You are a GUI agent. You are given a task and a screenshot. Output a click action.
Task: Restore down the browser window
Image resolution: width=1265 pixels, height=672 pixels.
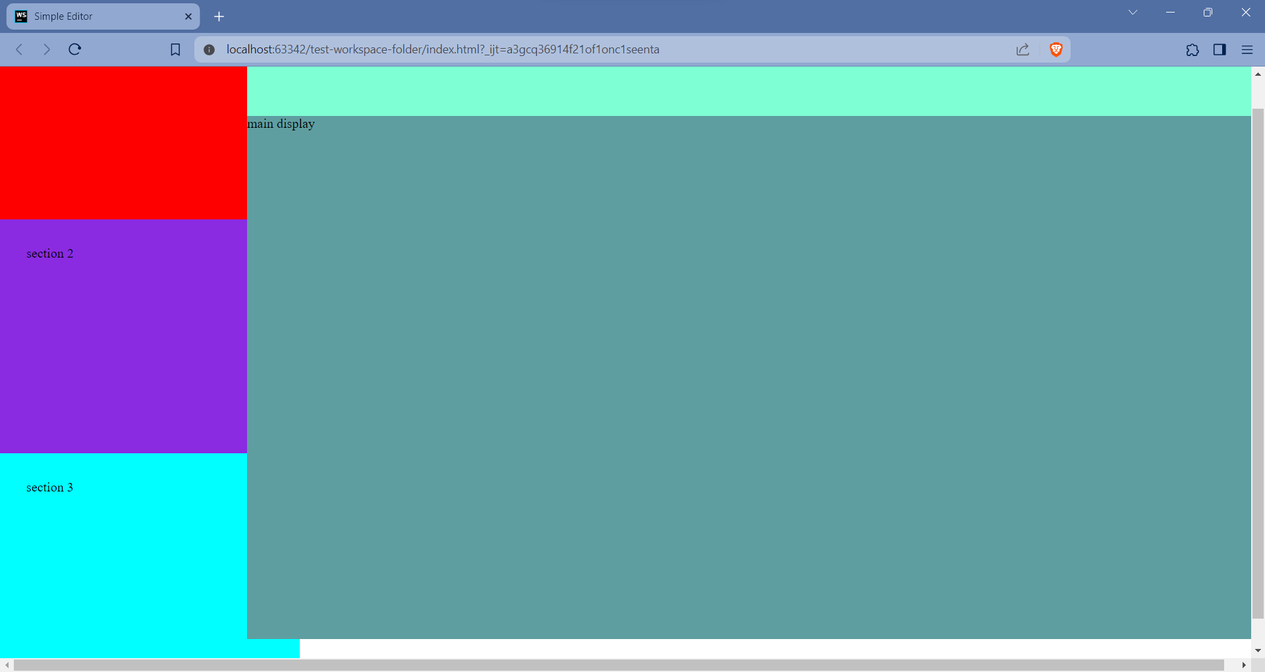coord(1208,13)
